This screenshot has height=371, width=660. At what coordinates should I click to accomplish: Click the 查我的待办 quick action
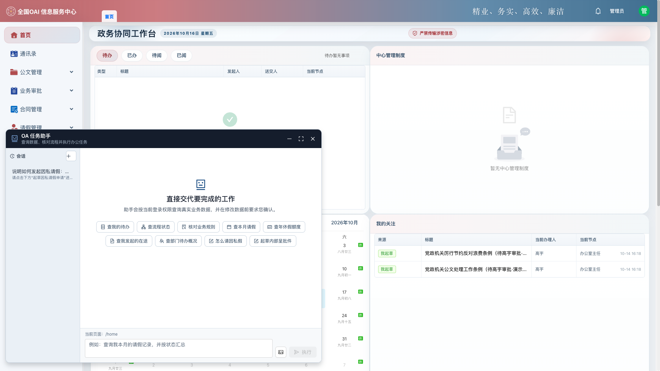tap(115, 227)
